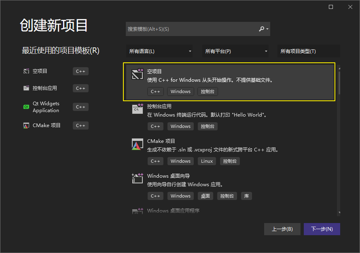Select the 桌面 tag on Windows 桌面向导

coord(205,196)
